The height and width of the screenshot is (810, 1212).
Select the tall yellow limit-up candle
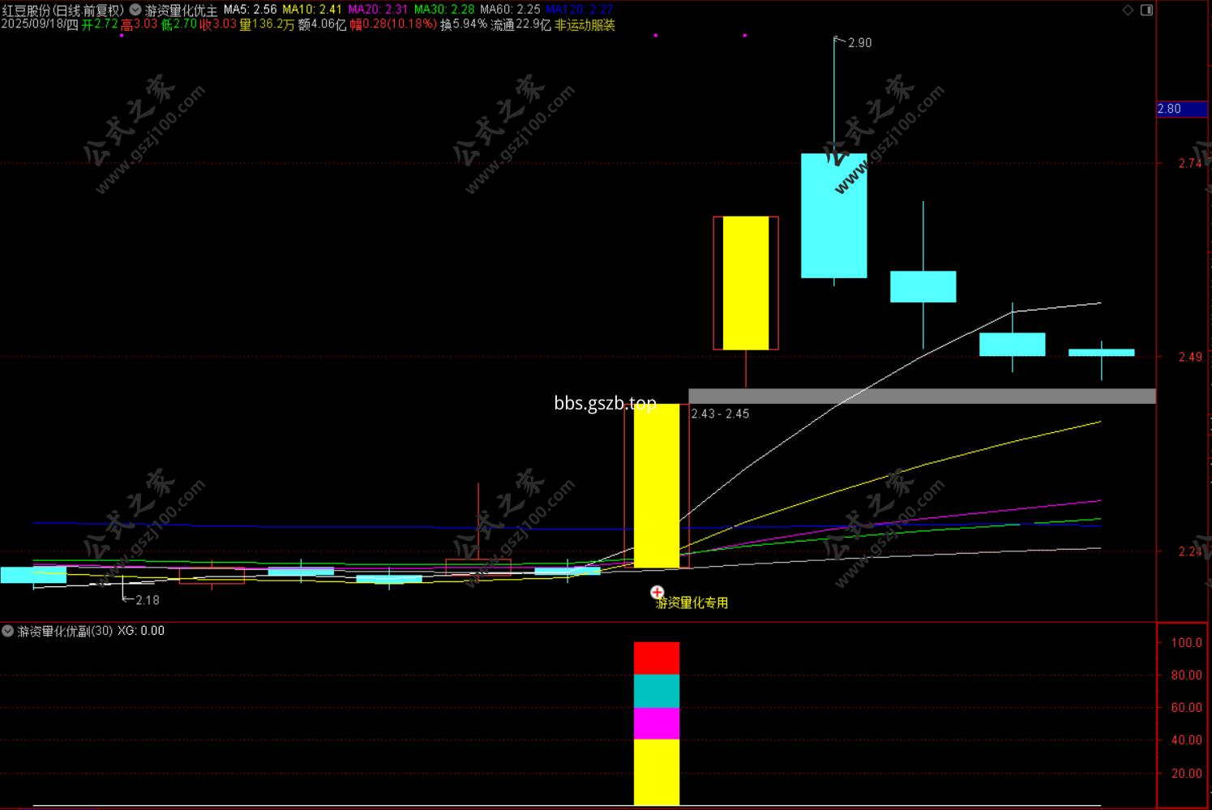657,486
